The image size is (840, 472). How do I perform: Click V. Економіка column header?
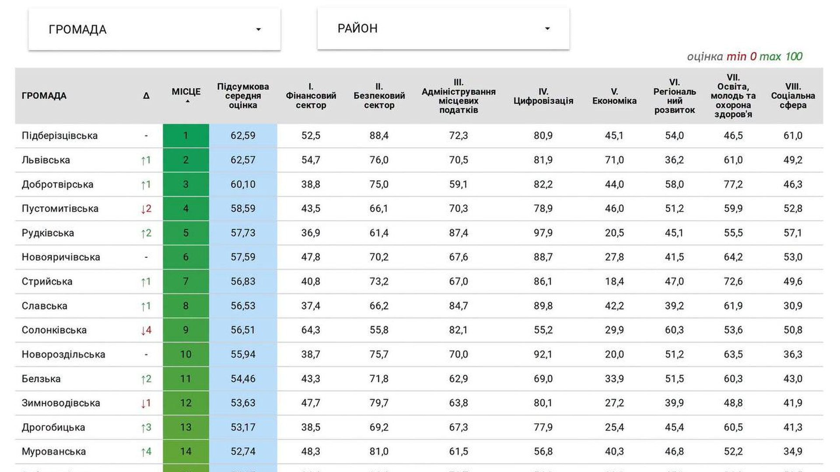point(614,96)
